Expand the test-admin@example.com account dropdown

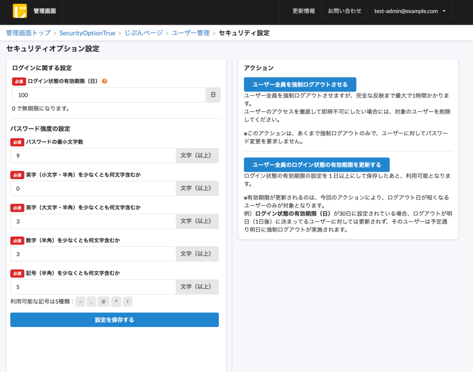click(x=410, y=11)
